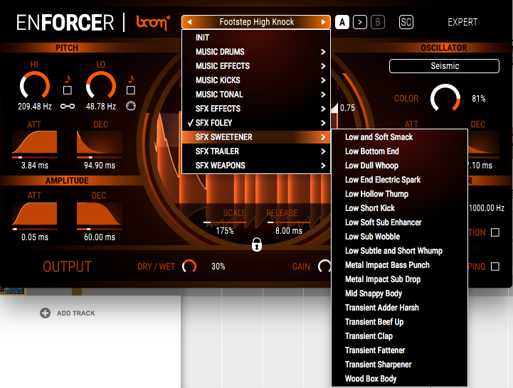Expand the SFX EFFECTS submenu

coord(256,109)
